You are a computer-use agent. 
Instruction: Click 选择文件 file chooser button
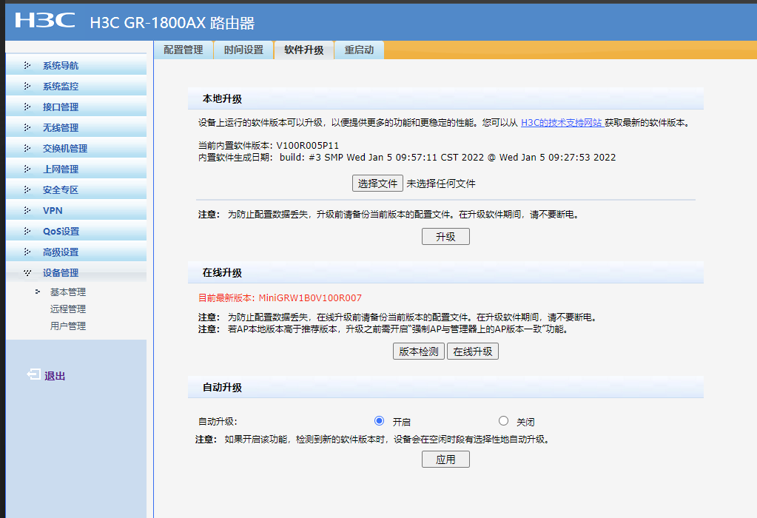click(x=377, y=184)
